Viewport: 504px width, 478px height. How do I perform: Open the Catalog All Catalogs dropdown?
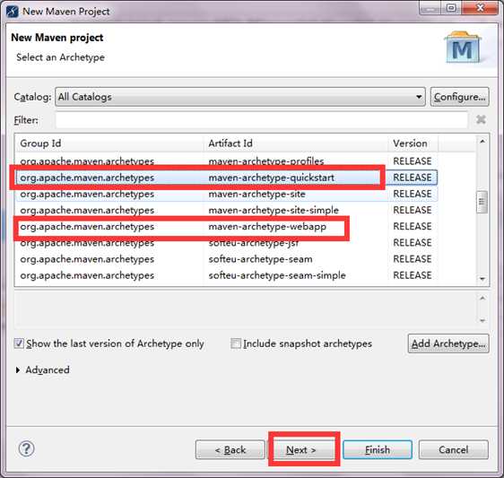coord(240,97)
